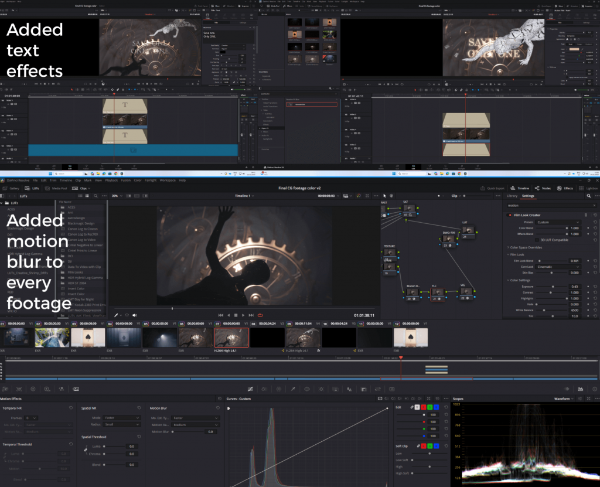This screenshot has width=600, height=487.
Task: Toggle Film Look Creator effect on/off
Action: (509, 215)
